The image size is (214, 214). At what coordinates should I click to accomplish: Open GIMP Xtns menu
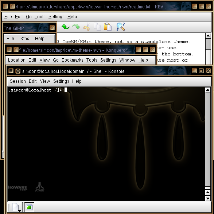[24, 39]
